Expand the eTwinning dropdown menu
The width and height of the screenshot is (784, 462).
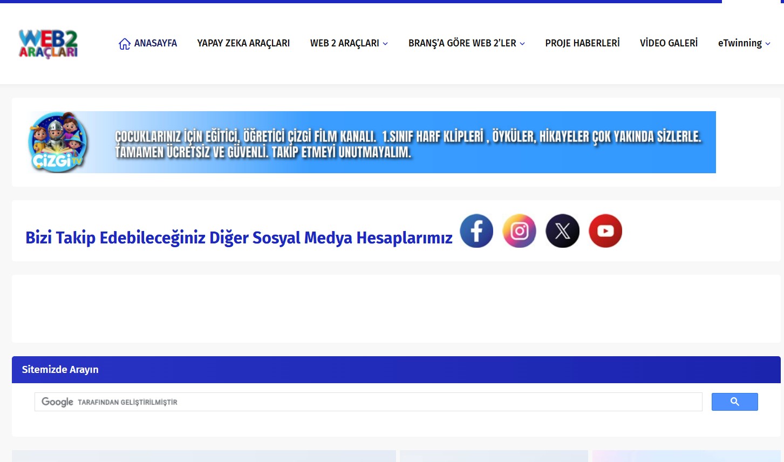point(744,43)
